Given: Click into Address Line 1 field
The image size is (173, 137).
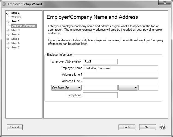Looking at the screenshot, I should coord(120,74).
